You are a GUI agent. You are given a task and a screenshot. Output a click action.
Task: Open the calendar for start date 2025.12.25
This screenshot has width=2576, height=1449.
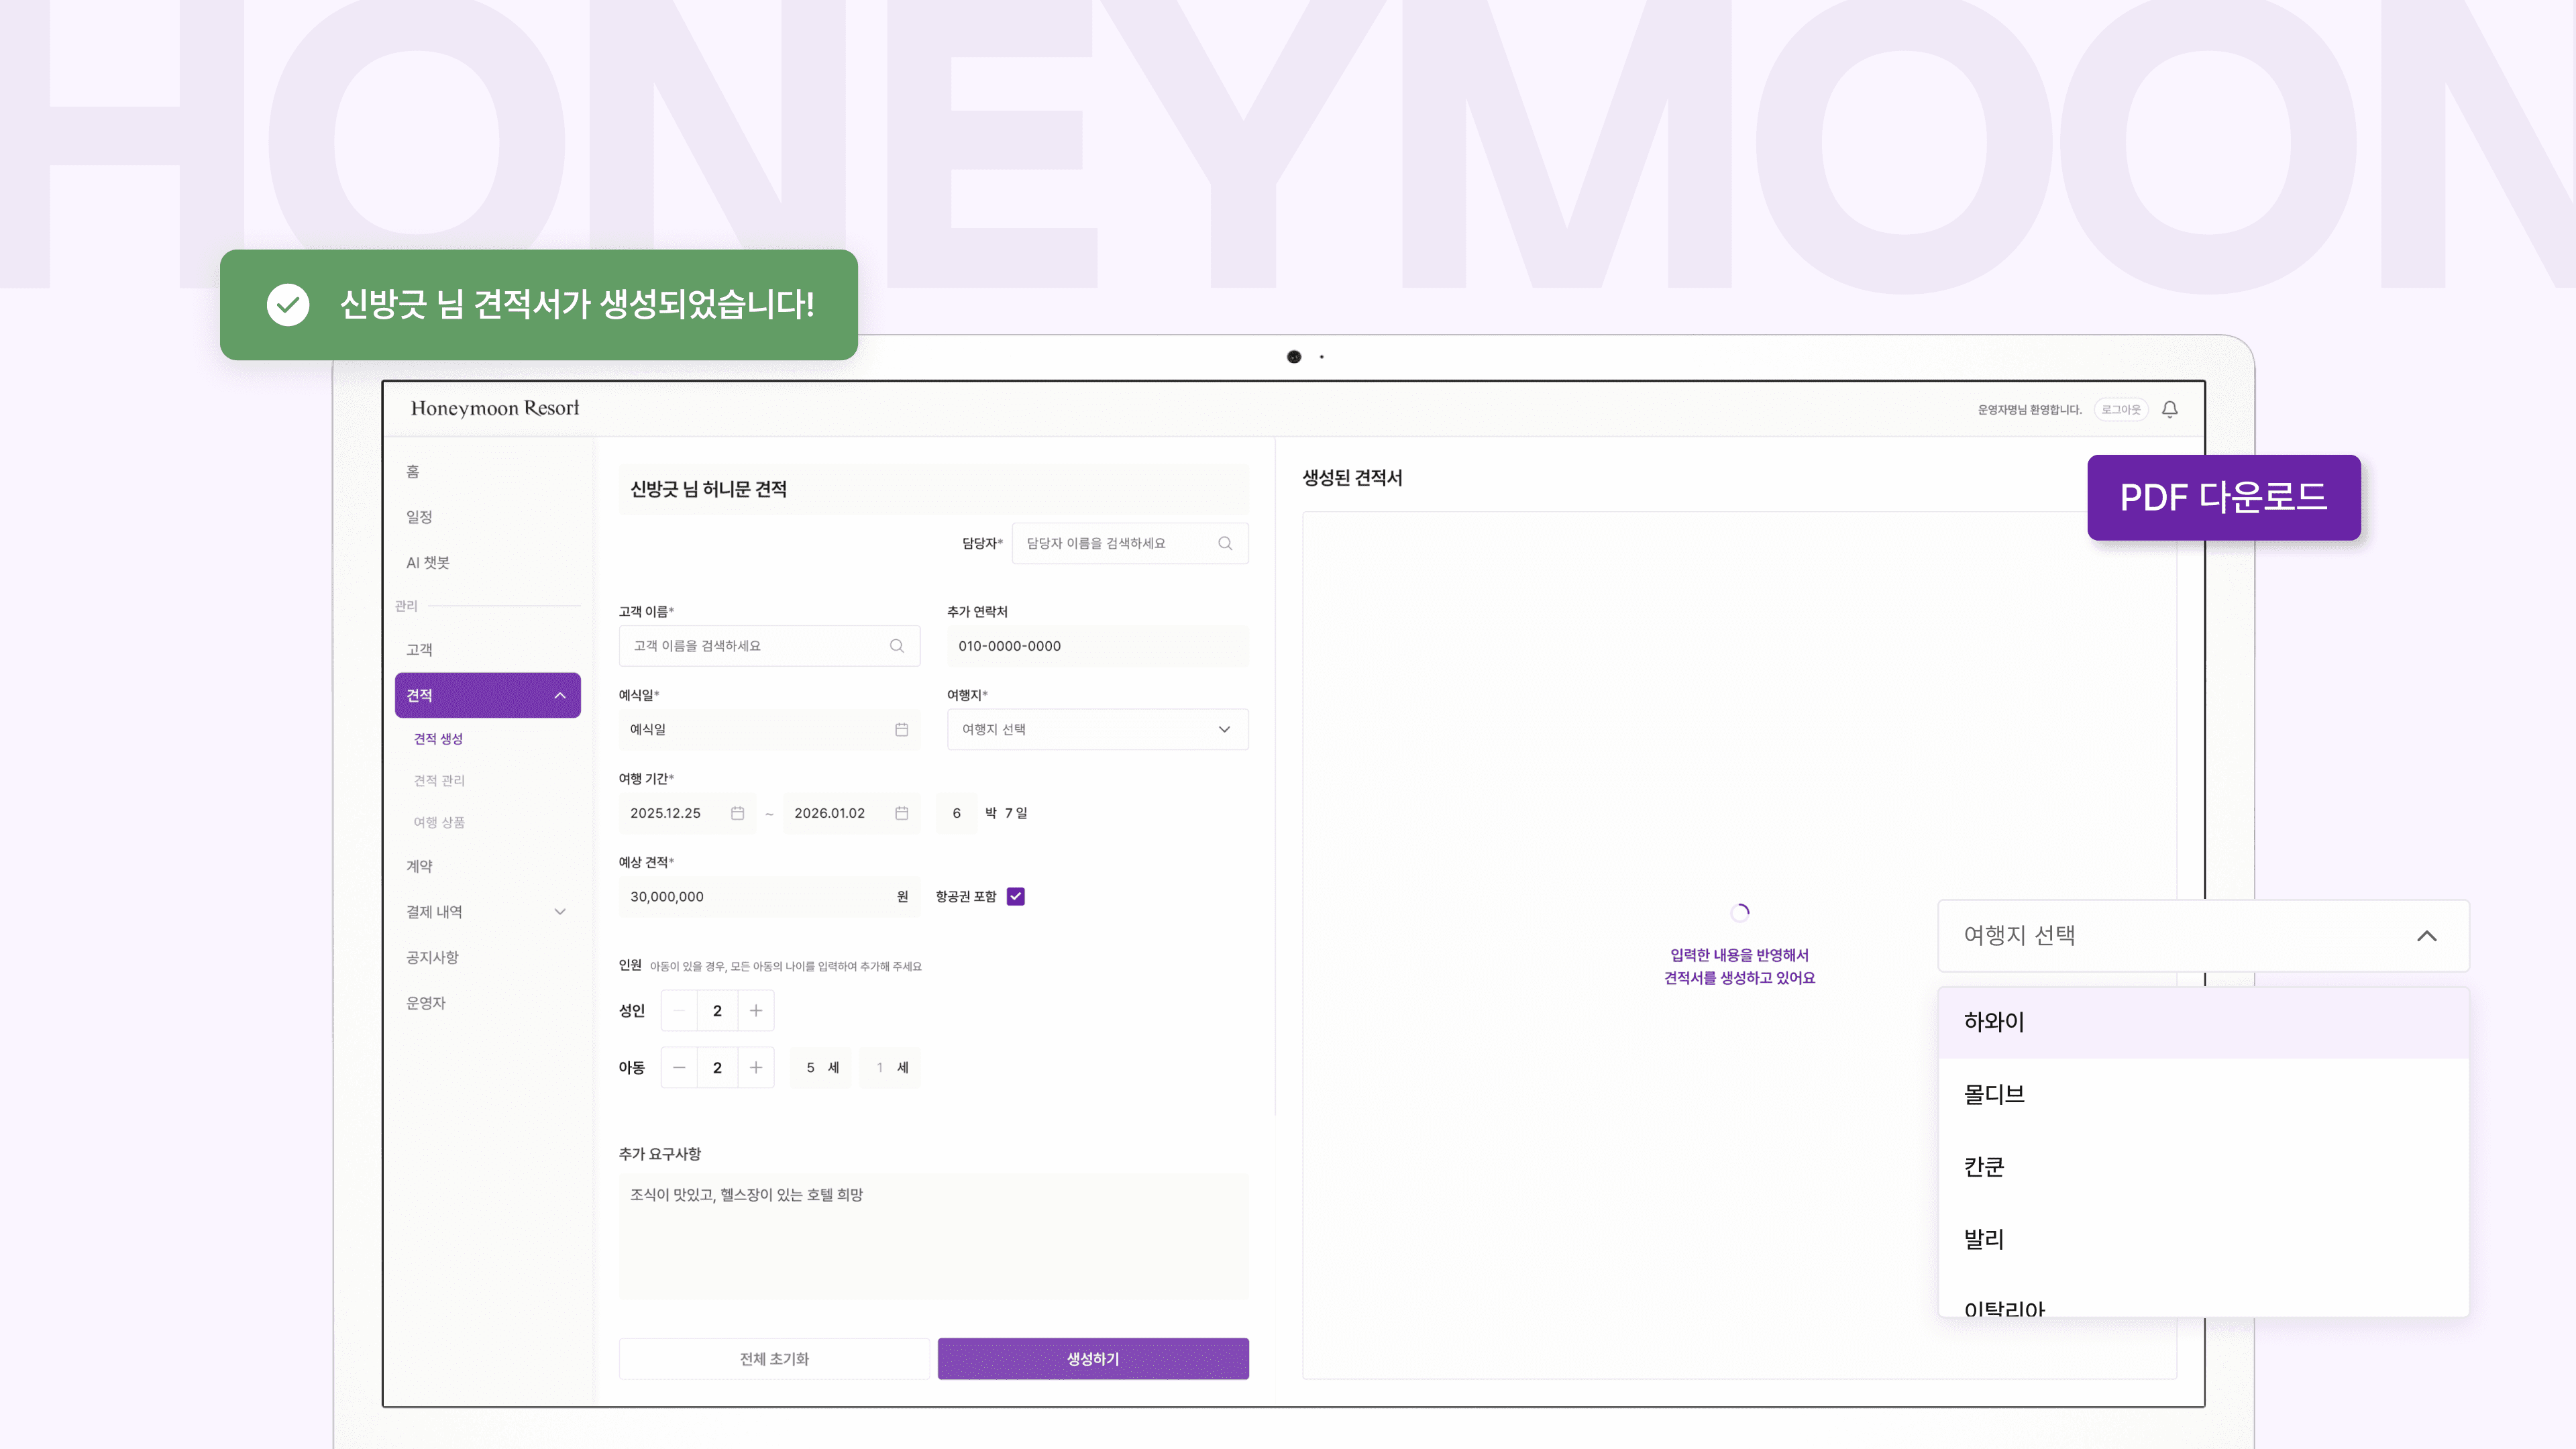(x=738, y=813)
